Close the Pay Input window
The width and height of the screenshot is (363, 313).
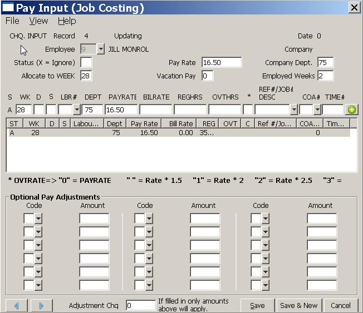point(354,8)
